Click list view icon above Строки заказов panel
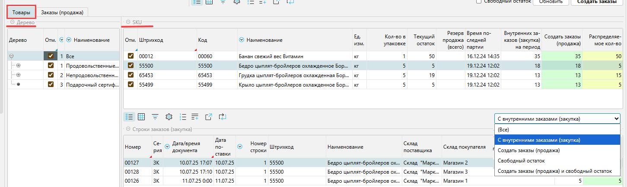 [x=129, y=117]
